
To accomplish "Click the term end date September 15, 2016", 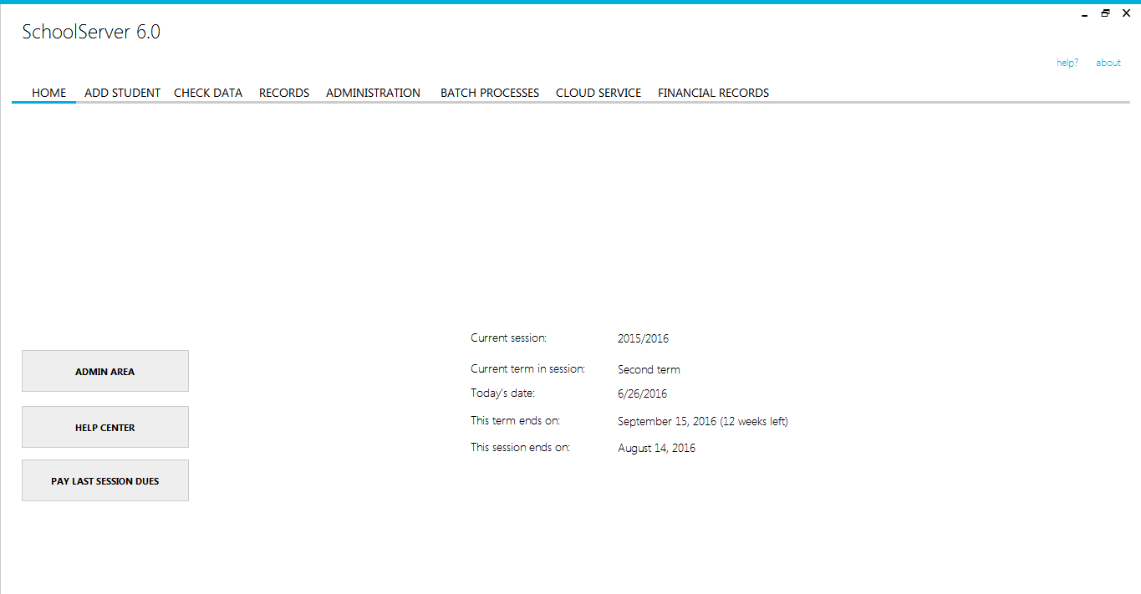I will point(702,420).
